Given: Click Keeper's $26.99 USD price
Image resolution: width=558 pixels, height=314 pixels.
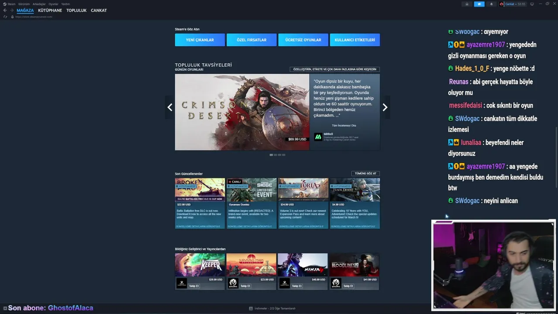Looking at the screenshot, I should coord(216,280).
